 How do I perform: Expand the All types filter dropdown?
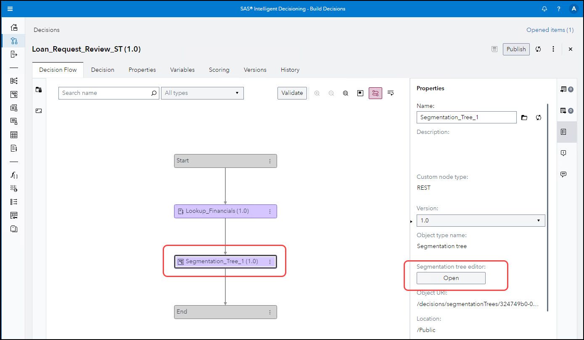(202, 93)
